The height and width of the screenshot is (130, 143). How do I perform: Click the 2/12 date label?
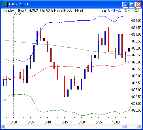click(x=18, y=14)
